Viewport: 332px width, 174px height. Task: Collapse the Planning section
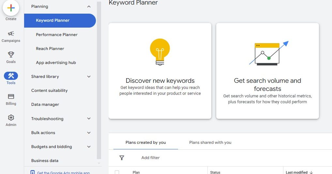89,6
